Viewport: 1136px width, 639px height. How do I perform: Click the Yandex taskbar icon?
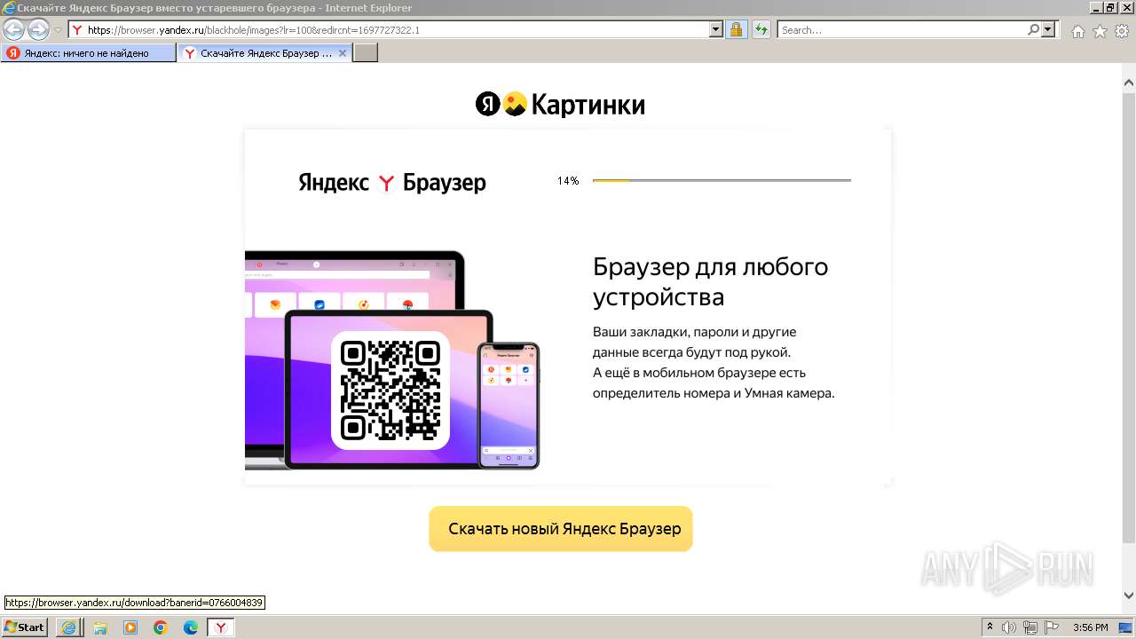[x=221, y=627]
